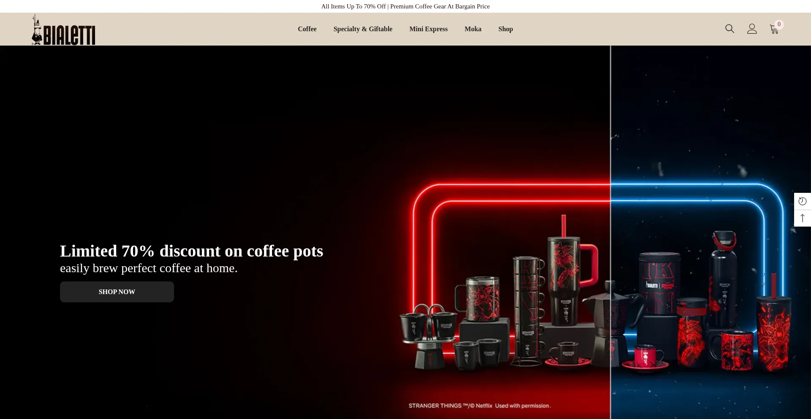Click the back-to-top arrow icon
Image resolution: width=811 pixels, height=419 pixels.
pos(803,218)
